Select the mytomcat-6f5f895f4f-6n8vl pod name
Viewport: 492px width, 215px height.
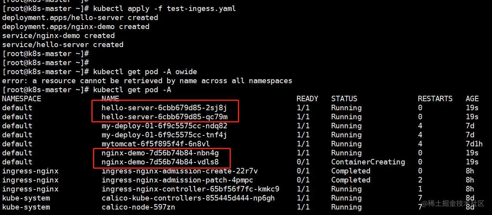click(156, 144)
